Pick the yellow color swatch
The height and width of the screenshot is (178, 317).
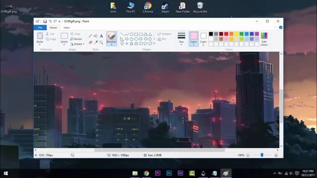[x=237, y=34]
